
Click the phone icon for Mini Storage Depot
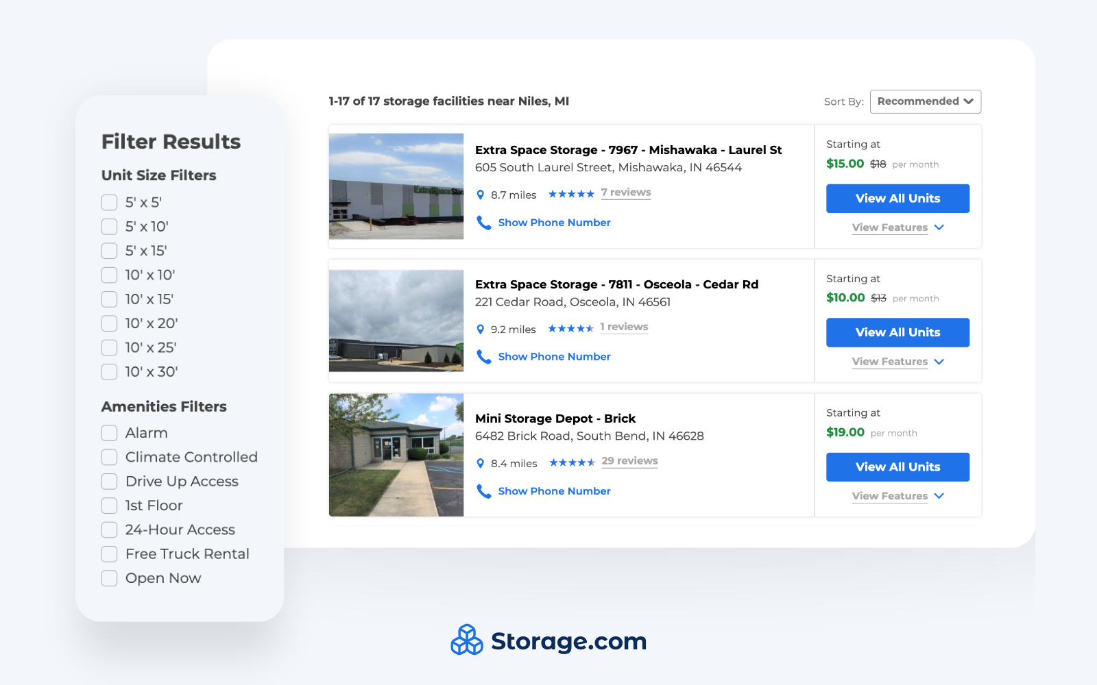point(484,490)
